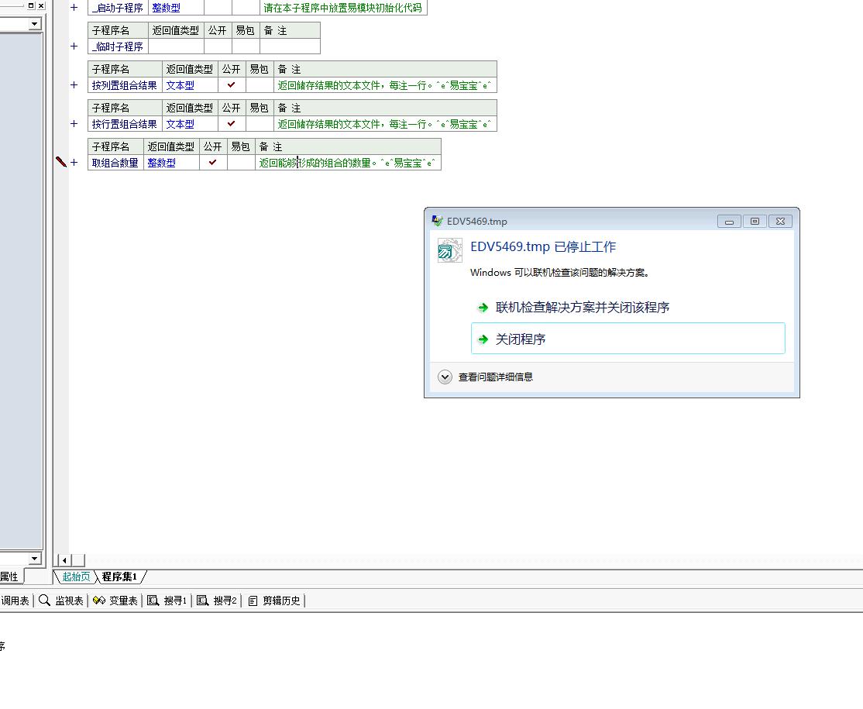The height and width of the screenshot is (709, 863).
Task: Open the 监视表 bottom tab
Action: click(x=61, y=601)
